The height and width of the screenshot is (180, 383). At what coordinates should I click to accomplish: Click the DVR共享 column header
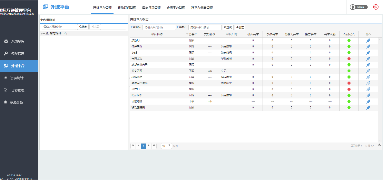pos(272,34)
